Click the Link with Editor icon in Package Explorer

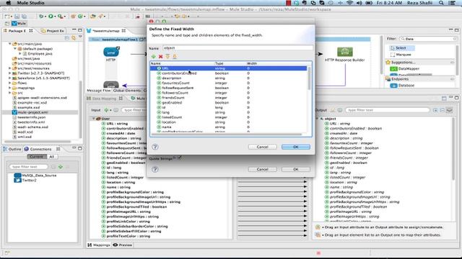[x=74, y=38]
